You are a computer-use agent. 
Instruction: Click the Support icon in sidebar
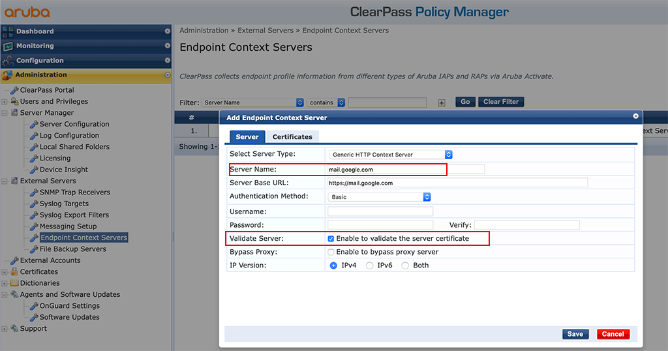[x=14, y=328]
